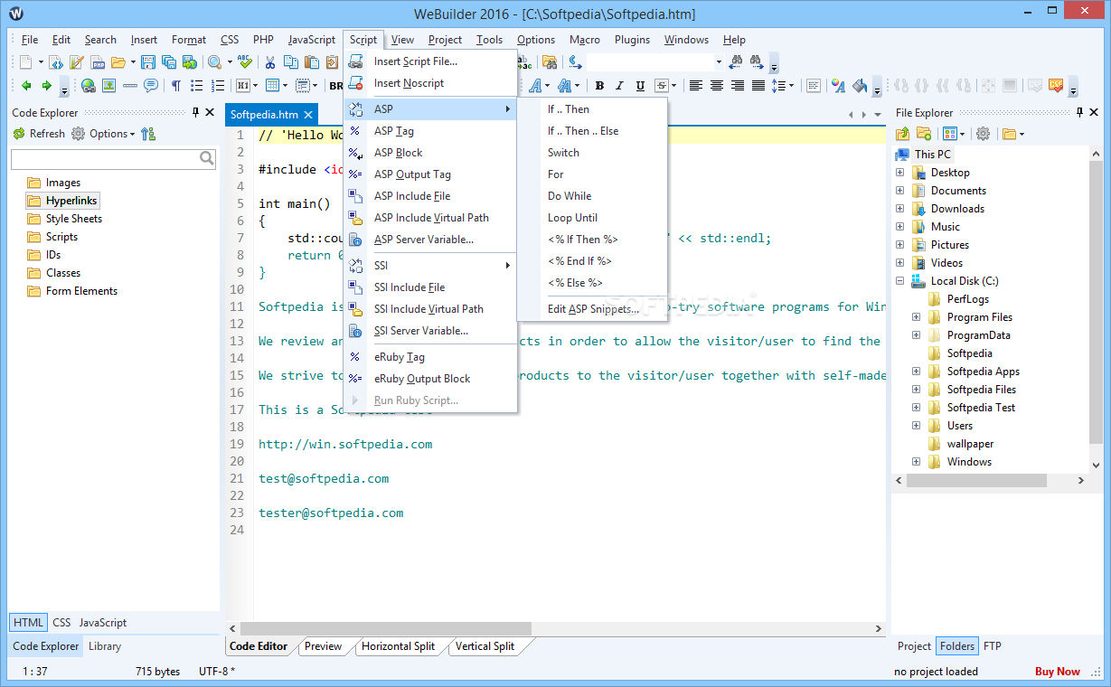Click the Align Center icon
The image size is (1111, 687).
(717, 86)
